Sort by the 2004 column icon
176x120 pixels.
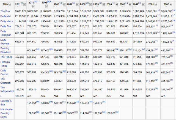pos(117,4)
